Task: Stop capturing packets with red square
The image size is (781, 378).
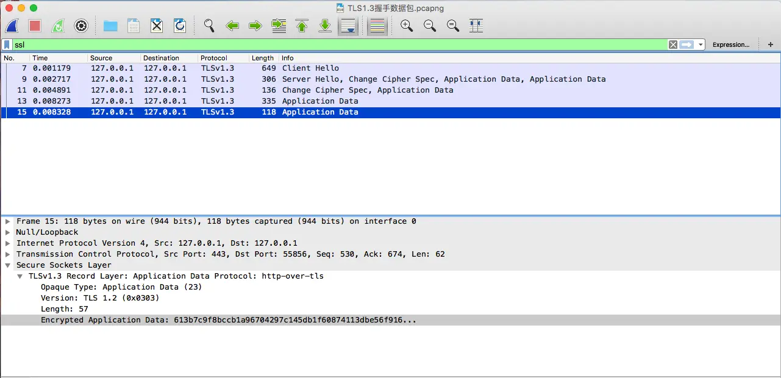Action: (x=35, y=26)
